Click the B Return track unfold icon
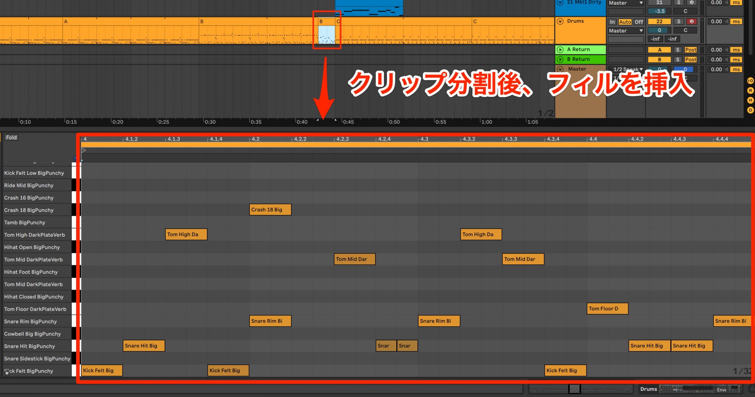This screenshot has height=397, width=755. point(560,59)
